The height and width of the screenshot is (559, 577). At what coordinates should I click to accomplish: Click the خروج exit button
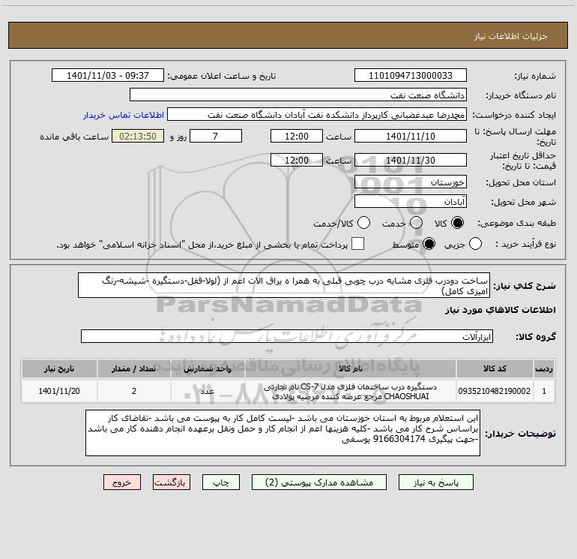122,482
